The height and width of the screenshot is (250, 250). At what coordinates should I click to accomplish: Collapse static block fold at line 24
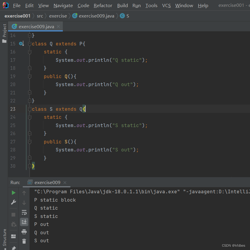[29, 117]
